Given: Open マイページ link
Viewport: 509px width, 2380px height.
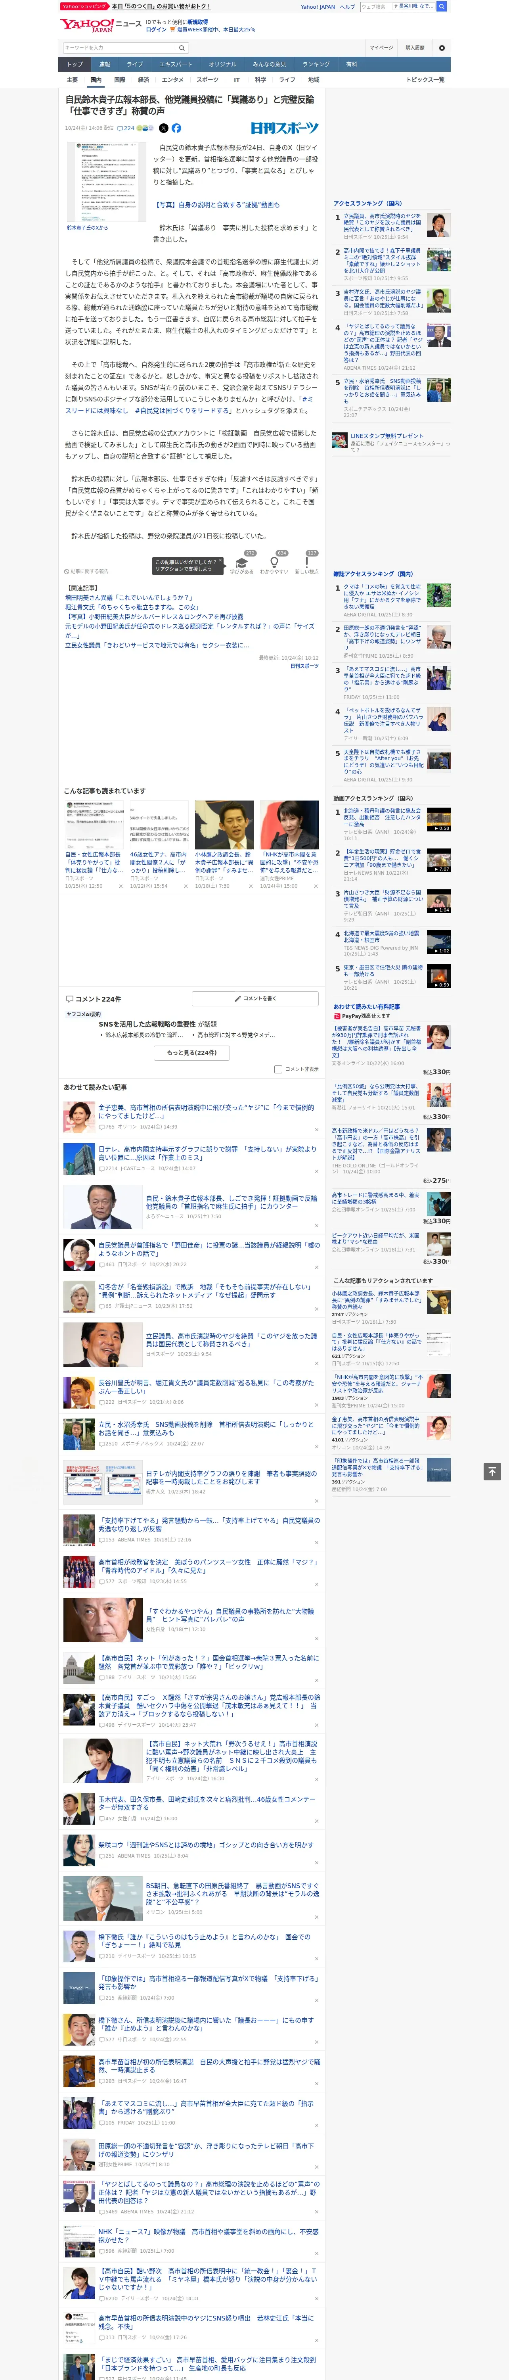Looking at the screenshot, I should click(381, 47).
